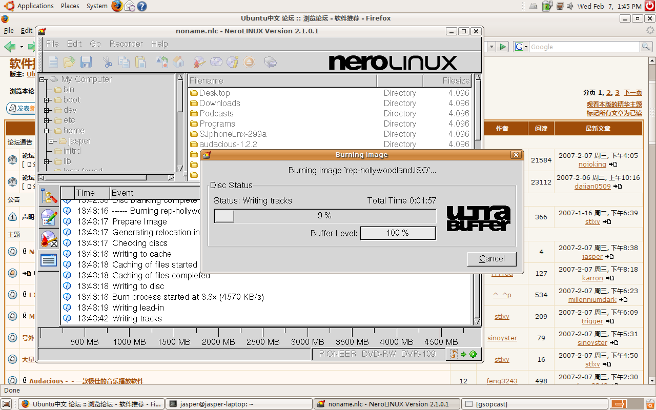Focus the Google search field in Firefox
This screenshot has width=656, height=410.
click(585, 47)
